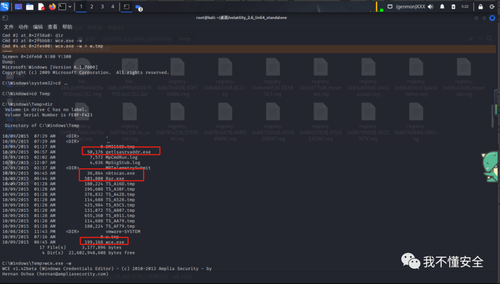
Task: Click the wce.exe directory listing line
Action: [63, 242]
